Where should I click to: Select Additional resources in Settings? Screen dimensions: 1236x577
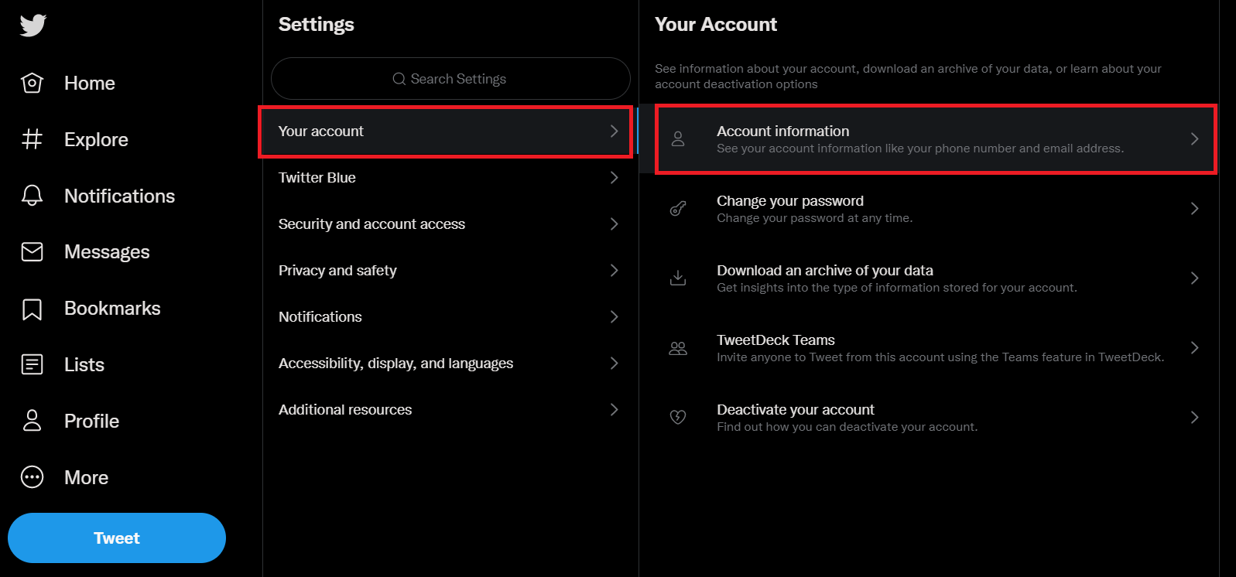click(345, 410)
